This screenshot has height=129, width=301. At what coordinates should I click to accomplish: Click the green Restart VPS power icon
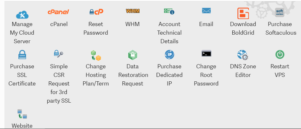tap(280, 55)
